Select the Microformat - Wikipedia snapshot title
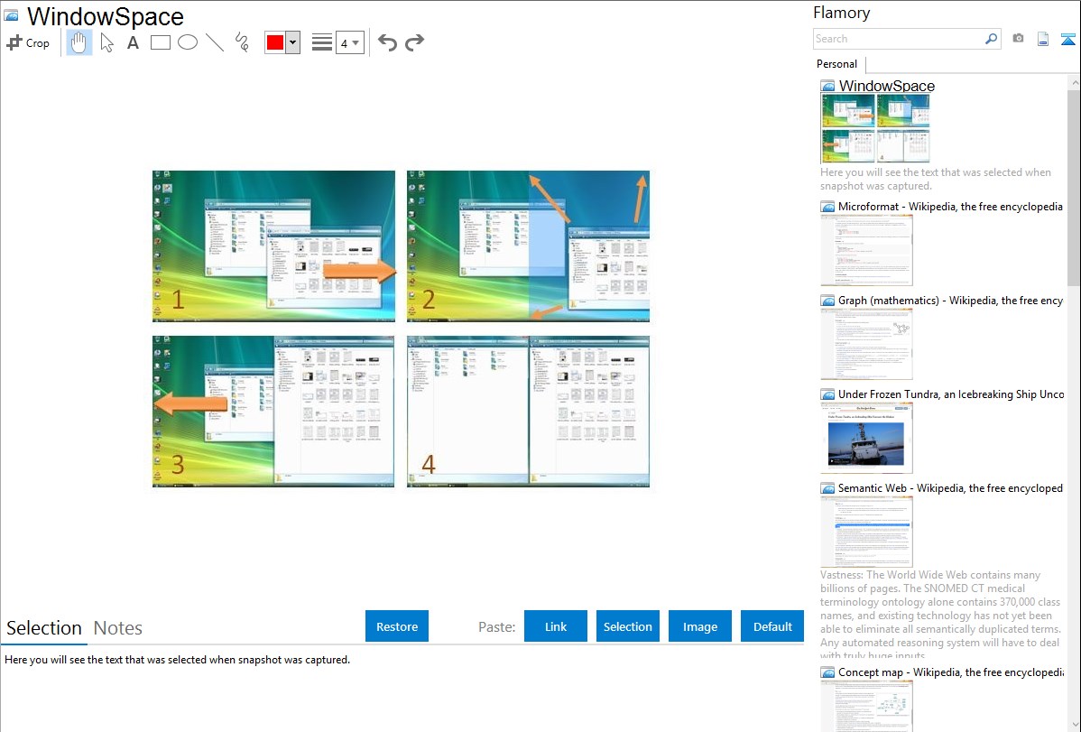The height and width of the screenshot is (732, 1081). tap(950, 207)
